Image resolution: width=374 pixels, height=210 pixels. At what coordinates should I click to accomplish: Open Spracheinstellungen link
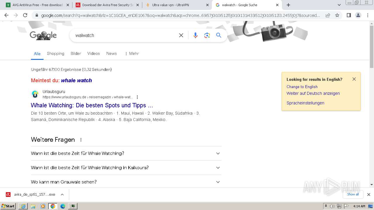305,103
